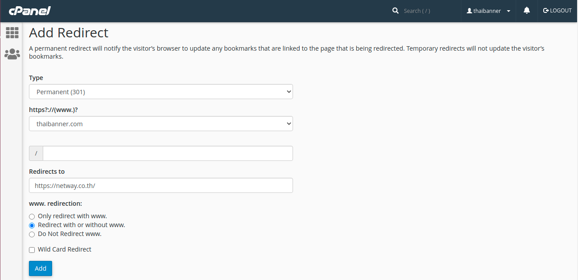The width and height of the screenshot is (578, 280).
Task: Open the apps grid icon in sidebar
Action: pos(12,32)
